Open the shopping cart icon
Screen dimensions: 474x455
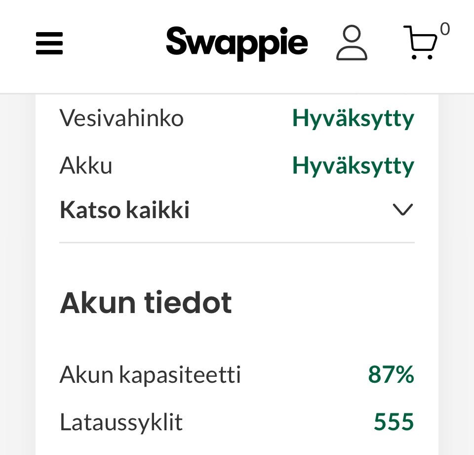point(421,43)
